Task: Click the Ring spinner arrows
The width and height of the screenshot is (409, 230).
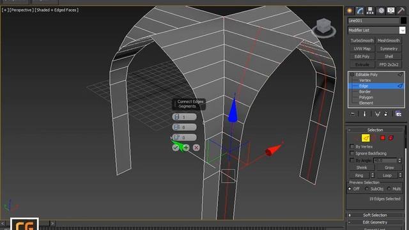Action: point(373,175)
